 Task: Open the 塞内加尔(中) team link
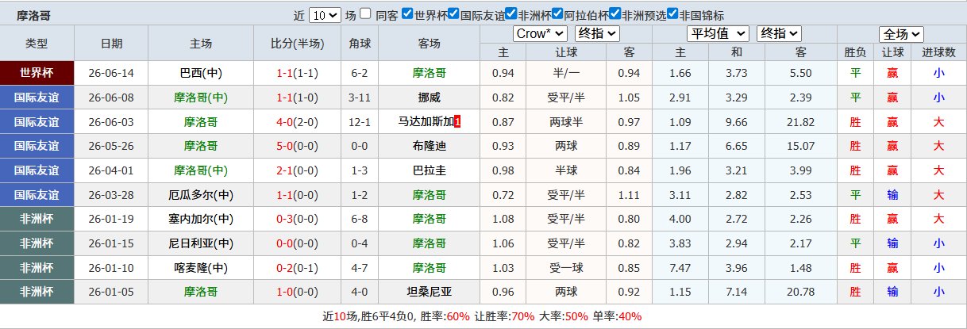(x=201, y=219)
